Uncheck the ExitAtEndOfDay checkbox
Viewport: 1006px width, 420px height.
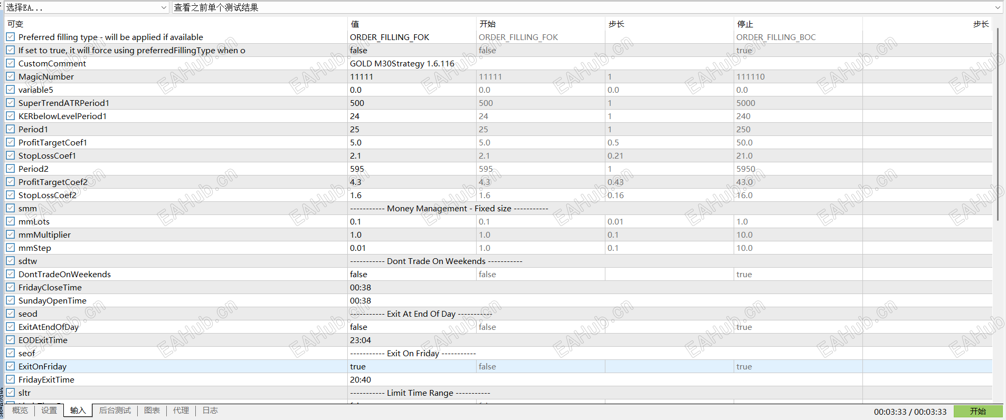coord(11,327)
